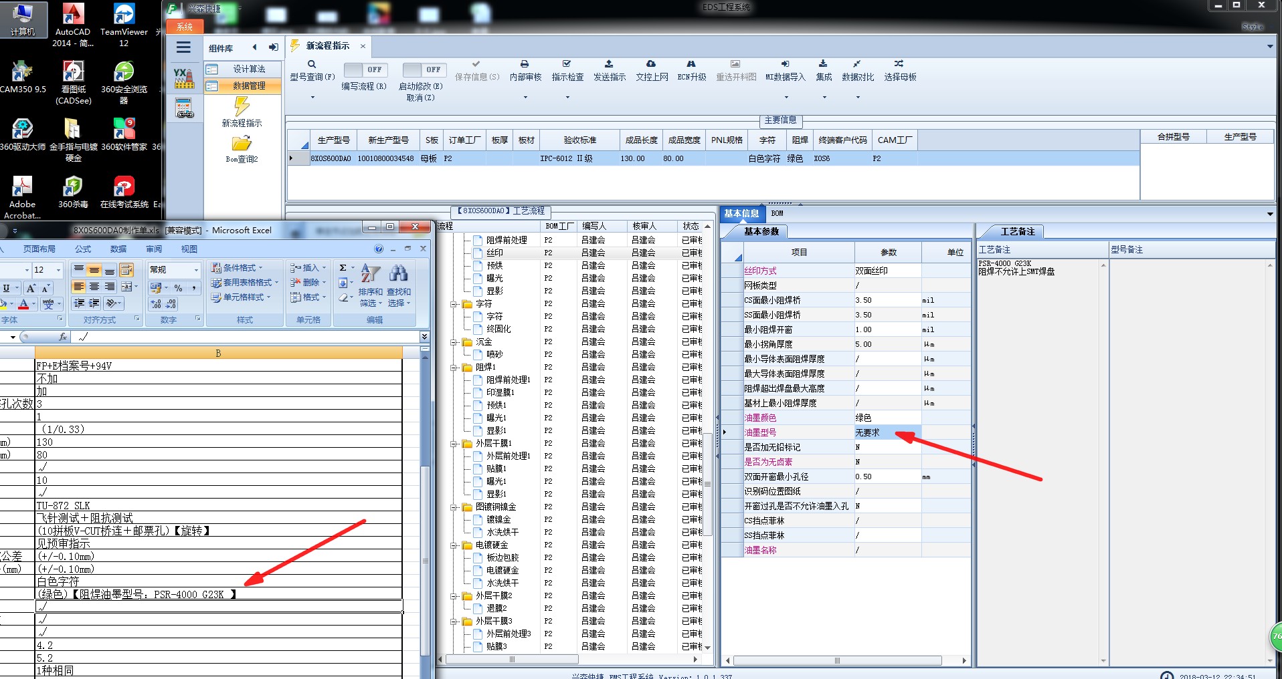The image size is (1282, 679).
Task: Toggle Excel center horizontal alignment button
Action: click(94, 287)
